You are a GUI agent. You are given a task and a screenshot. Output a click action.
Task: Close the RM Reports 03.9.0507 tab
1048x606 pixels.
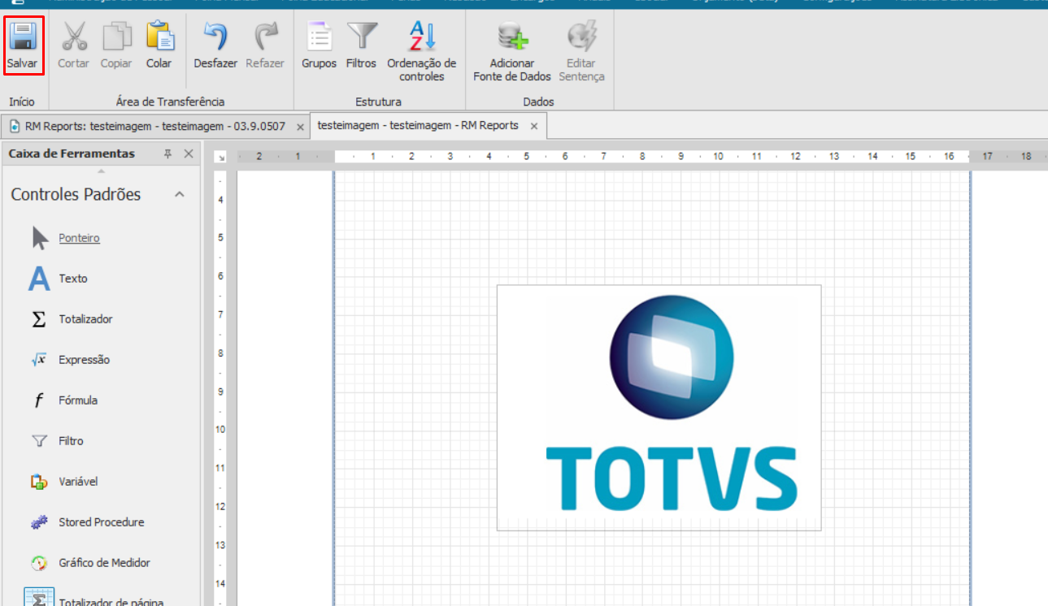pyautogui.click(x=300, y=127)
